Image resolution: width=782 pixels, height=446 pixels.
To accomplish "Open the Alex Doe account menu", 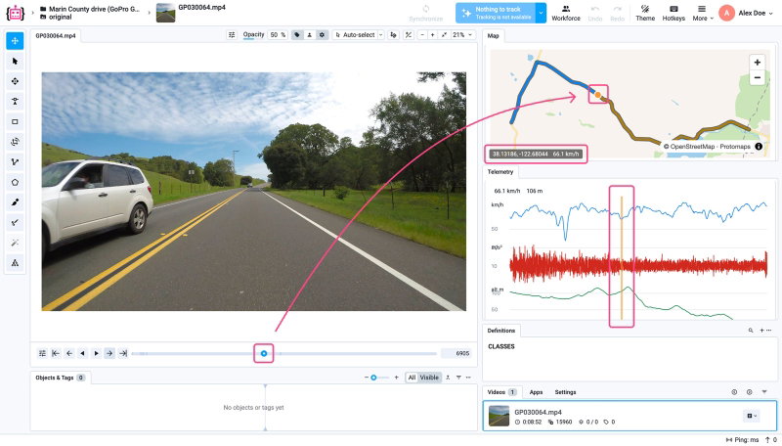I will click(x=746, y=13).
